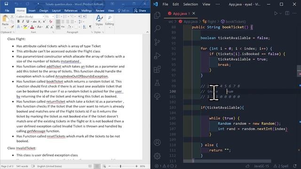Align text left in Paragraph group
The image size is (301, 169).
[58, 22]
